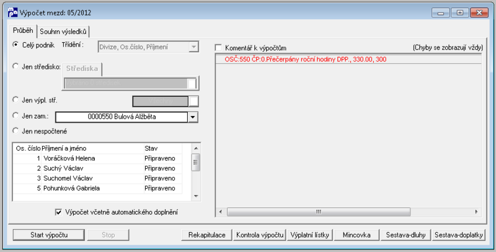Open Výplatní lístky

point(310,235)
